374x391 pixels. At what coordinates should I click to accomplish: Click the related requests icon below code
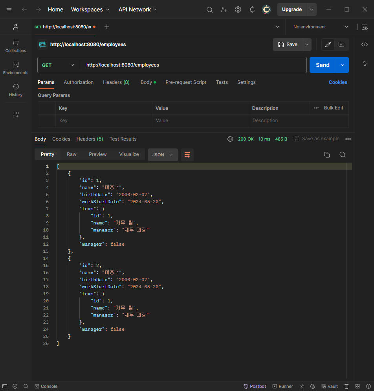click(365, 63)
